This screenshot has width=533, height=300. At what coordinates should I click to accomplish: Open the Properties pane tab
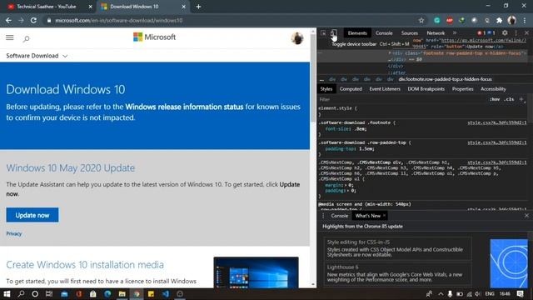click(463, 89)
